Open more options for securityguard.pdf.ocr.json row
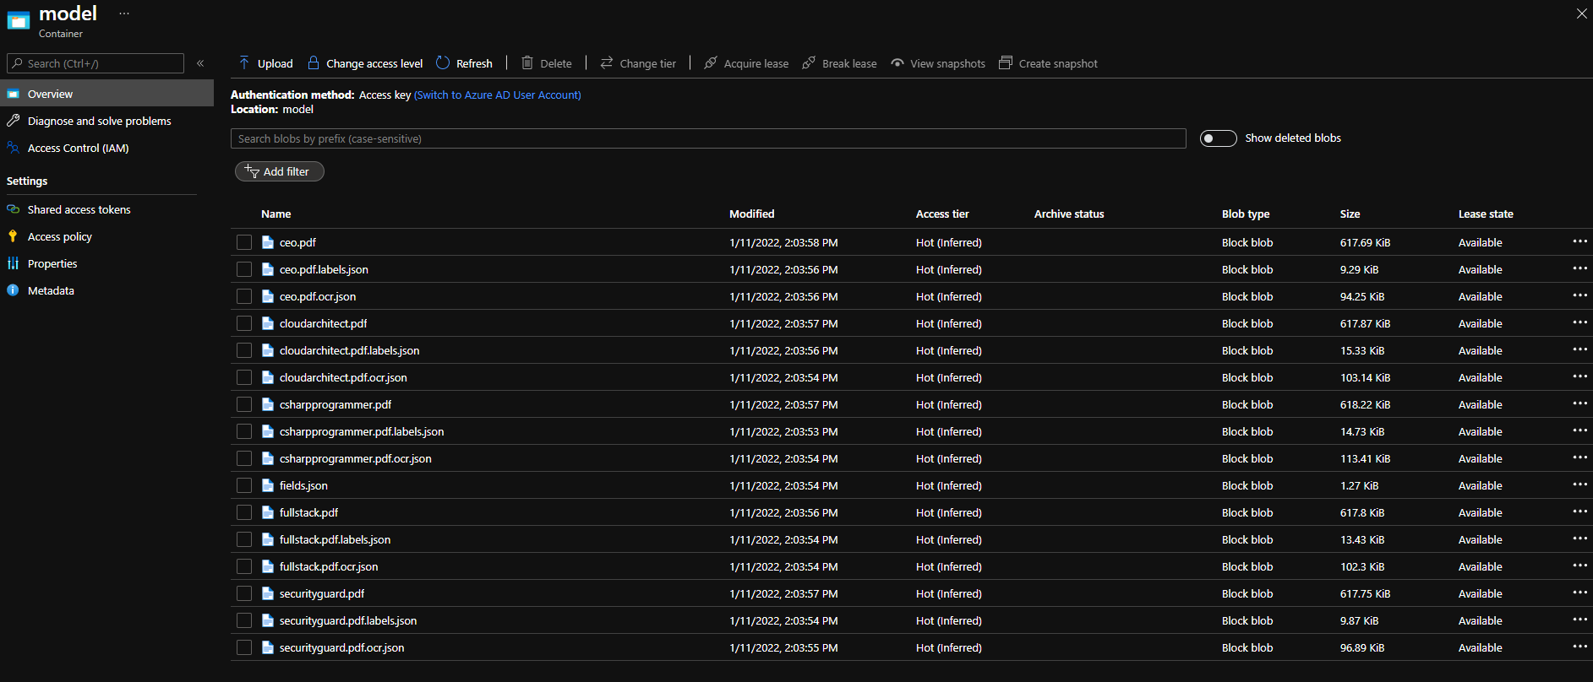This screenshot has width=1593, height=682. click(x=1579, y=647)
